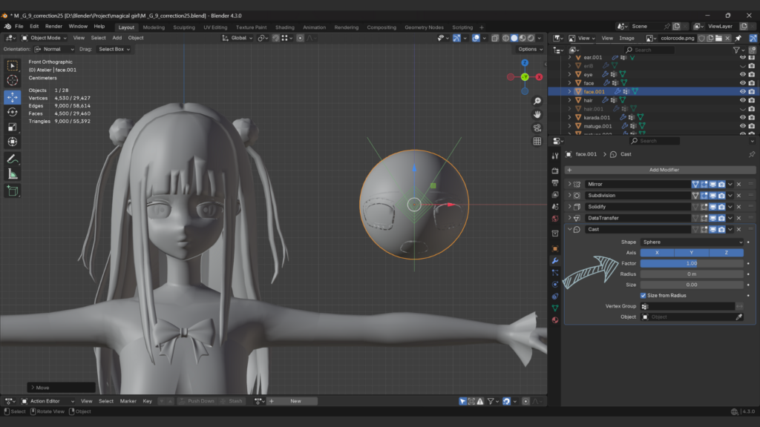
Task: Click the Add Modifier button
Action: [664, 170]
